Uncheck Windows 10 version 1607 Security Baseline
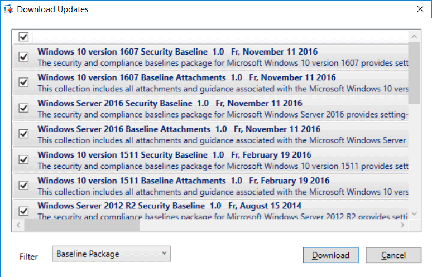Screen dimensions: 432x277 [23, 57]
